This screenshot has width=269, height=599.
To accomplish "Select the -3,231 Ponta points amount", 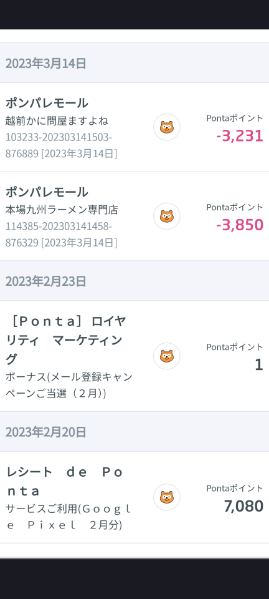I will (x=240, y=135).
